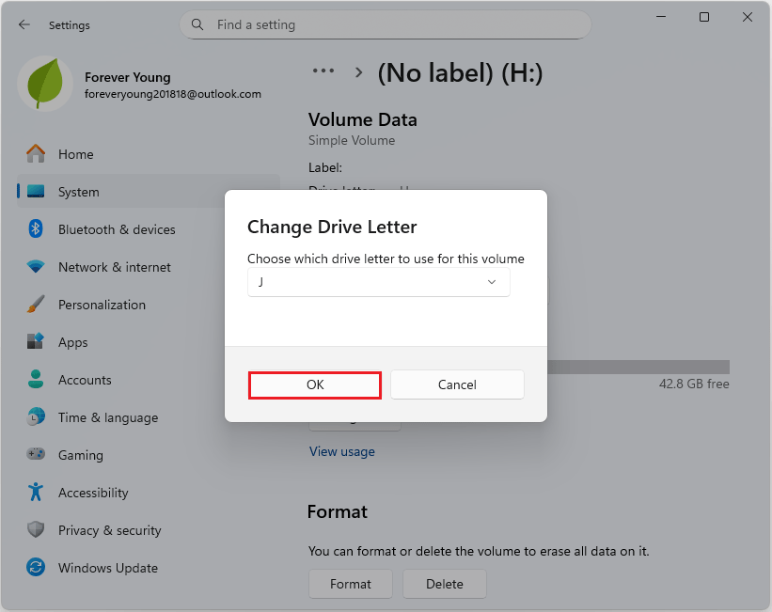Open System settings from sidebar
The height and width of the screenshot is (612, 772).
point(80,191)
